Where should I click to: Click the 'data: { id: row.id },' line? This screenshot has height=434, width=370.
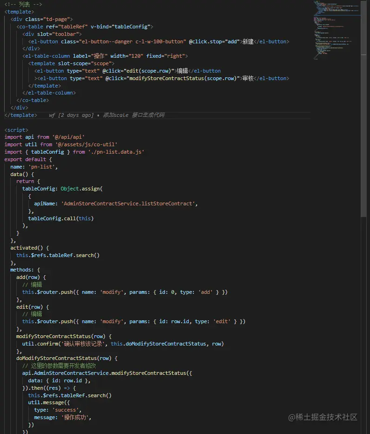[59, 381]
